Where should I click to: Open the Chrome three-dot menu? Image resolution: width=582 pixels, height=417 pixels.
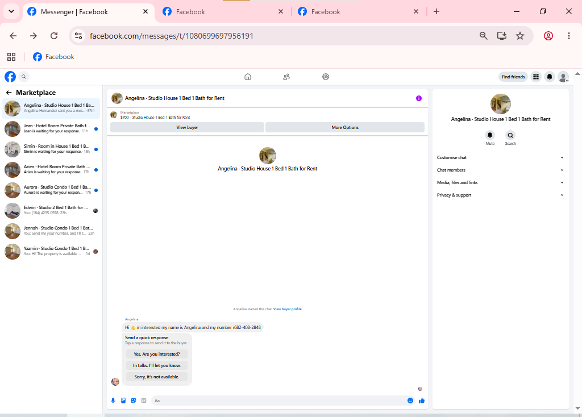tap(568, 36)
